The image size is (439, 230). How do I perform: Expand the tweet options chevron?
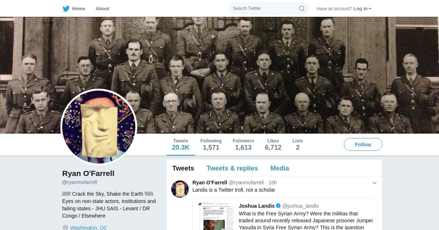click(374, 183)
